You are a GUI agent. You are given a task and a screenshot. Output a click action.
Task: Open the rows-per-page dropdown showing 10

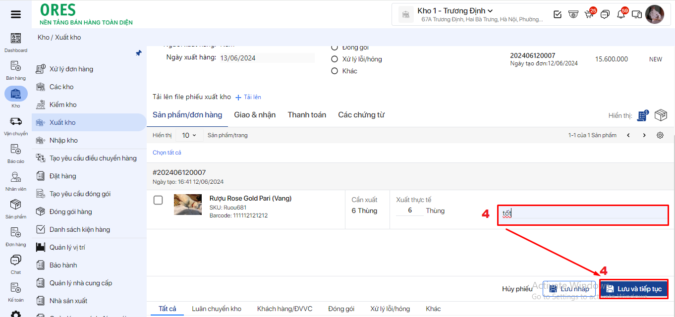188,135
